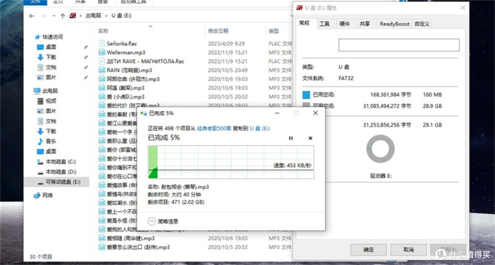Viewport: 495px width, 265px height.
Task: Minimize the 已完成 5% copy dialog
Action: pyautogui.click(x=277, y=113)
